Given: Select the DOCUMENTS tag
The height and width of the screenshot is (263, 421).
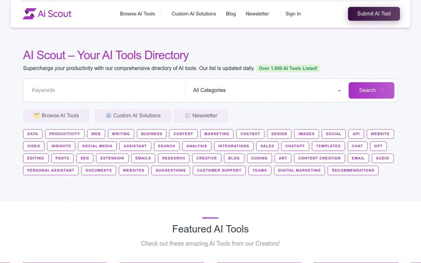Looking at the screenshot, I should coord(99,170).
